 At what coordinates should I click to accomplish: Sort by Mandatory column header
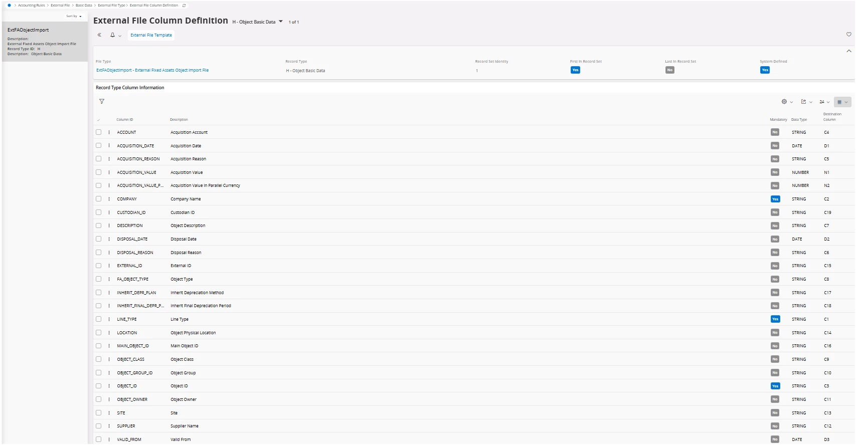coord(778,120)
